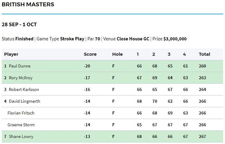Click Rory McIlroy's score of -17
Image resolution: width=225 pixels, height=144 pixels.
click(x=87, y=78)
